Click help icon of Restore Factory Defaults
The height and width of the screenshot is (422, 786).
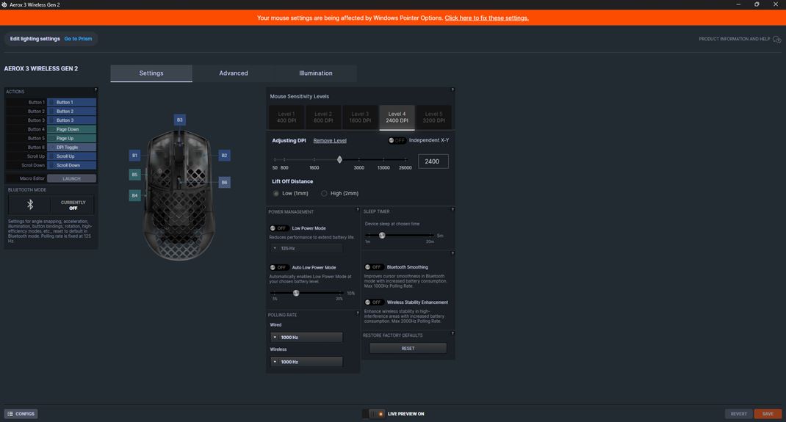pyautogui.click(x=453, y=333)
